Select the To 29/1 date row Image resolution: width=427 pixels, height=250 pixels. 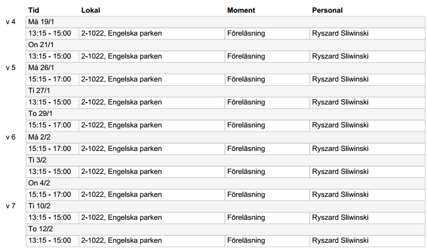tap(226, 114)
